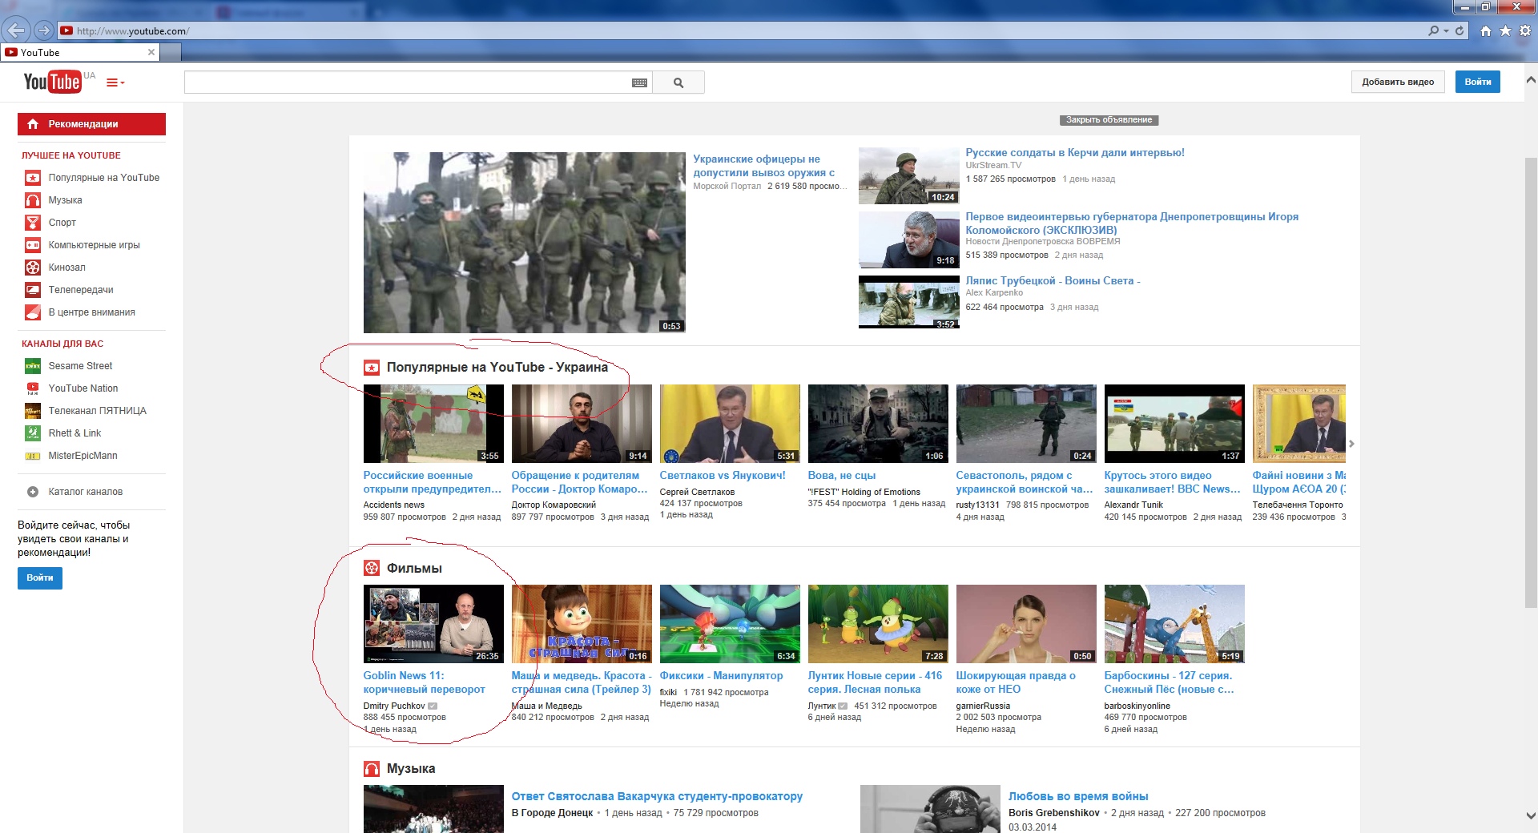Open the Компьютерные игры sidebar icon

tap(33, 245)
